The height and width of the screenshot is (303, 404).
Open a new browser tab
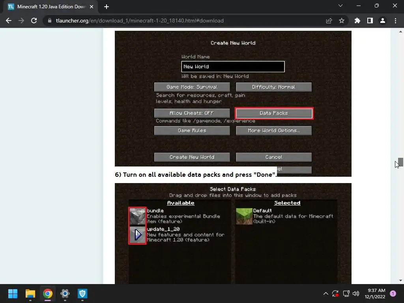click(107, 7)
